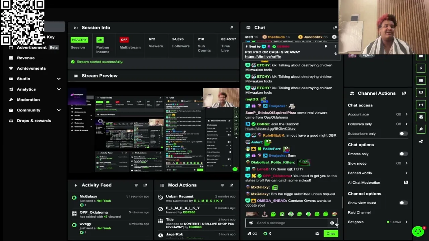Screen dimensions: 429x241
Task: Click the OPP_Oklahoma raid activity entry
Action: (x=110, y=215)
